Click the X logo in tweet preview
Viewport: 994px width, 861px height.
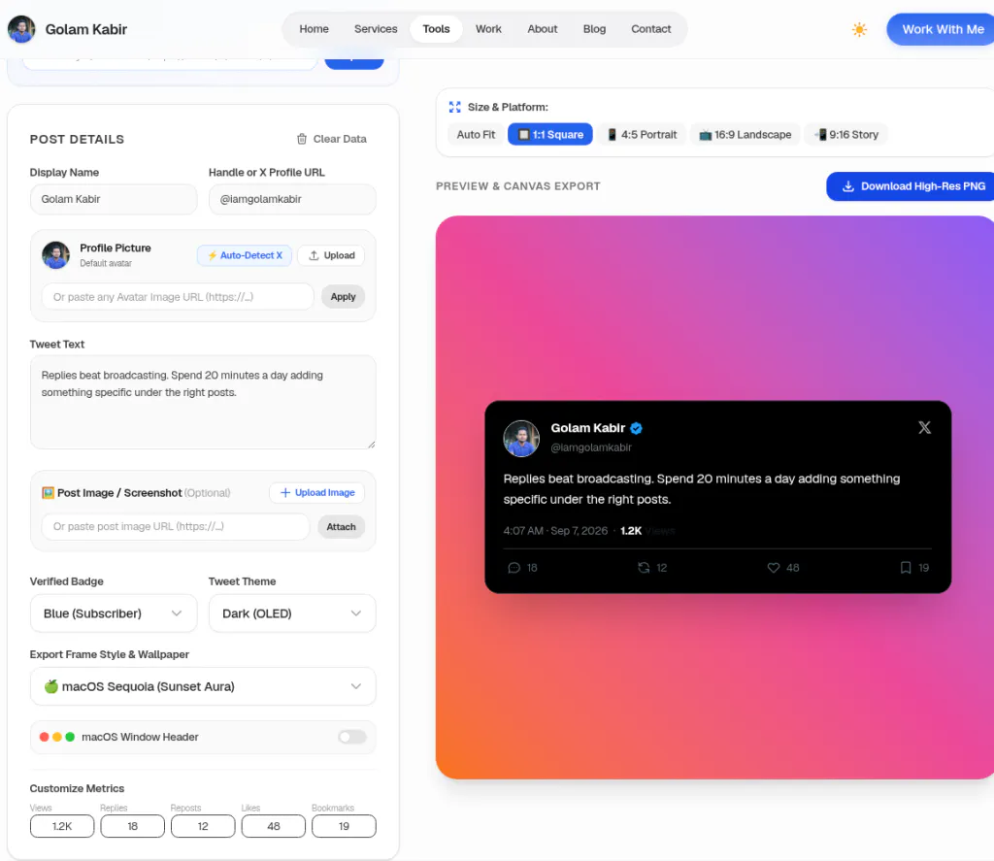[924, 428]
